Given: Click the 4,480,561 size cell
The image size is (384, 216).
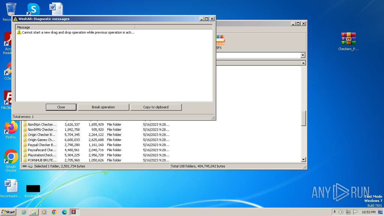Looking at the screenshot, I should coord(72,150).
